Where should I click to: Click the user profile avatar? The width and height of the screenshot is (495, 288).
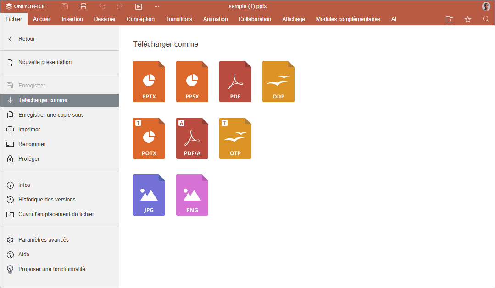coord(486,6)
